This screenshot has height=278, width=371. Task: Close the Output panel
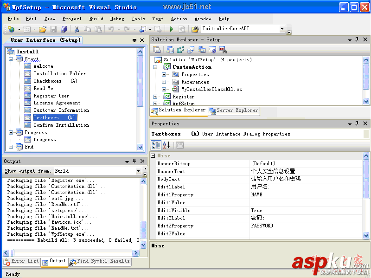(x=142, y=161)
